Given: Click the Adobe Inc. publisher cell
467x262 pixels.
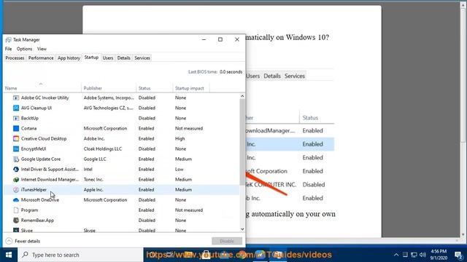Looking at the screenshot, I should tap(94, 138).
